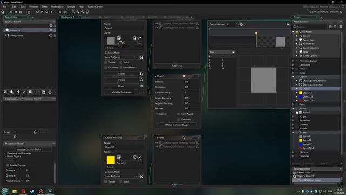Screen dimensions: 346x195
Task: Toggle the Persistent checkbox
Action: pos(106,67)
